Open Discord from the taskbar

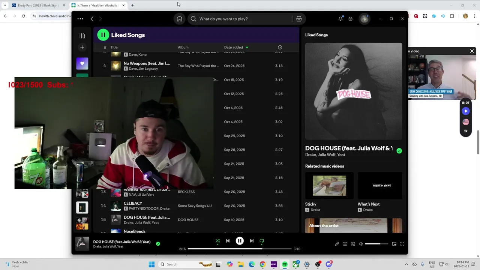point(329,264)
